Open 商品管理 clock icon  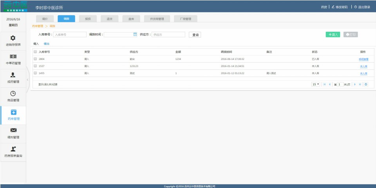coord(13,93)
